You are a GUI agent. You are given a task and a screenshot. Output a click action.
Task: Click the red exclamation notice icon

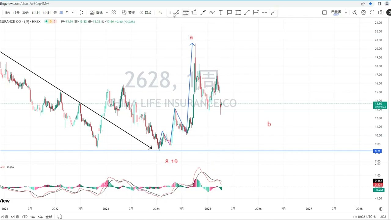55,21
